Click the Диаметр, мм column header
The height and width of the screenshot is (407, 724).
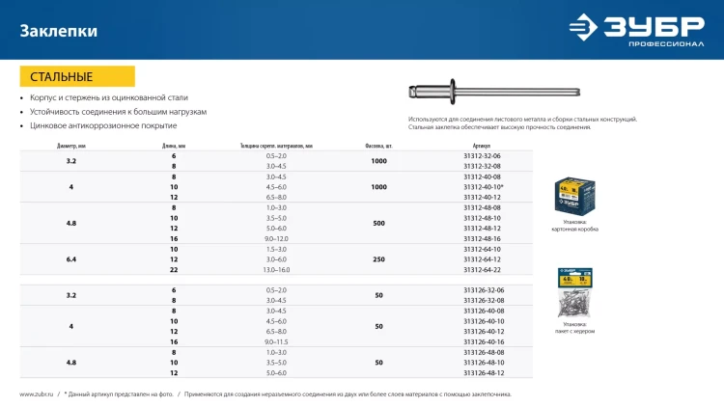[71, 146]
